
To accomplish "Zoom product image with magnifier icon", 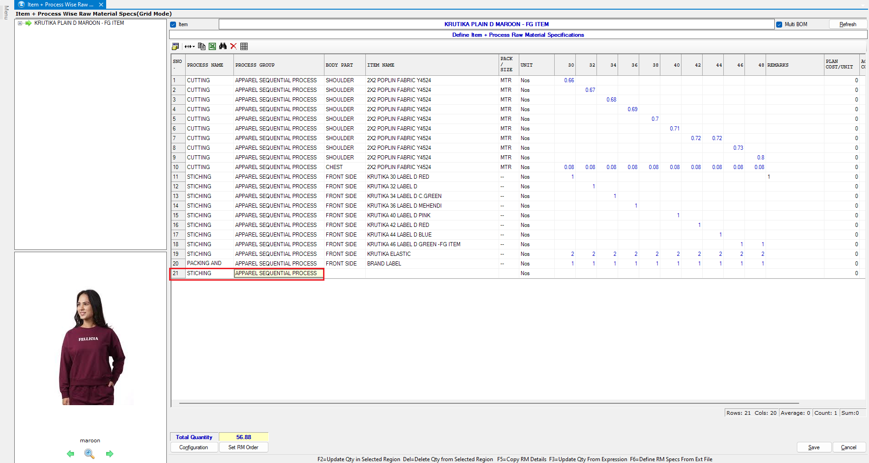I will coord(90,454).
